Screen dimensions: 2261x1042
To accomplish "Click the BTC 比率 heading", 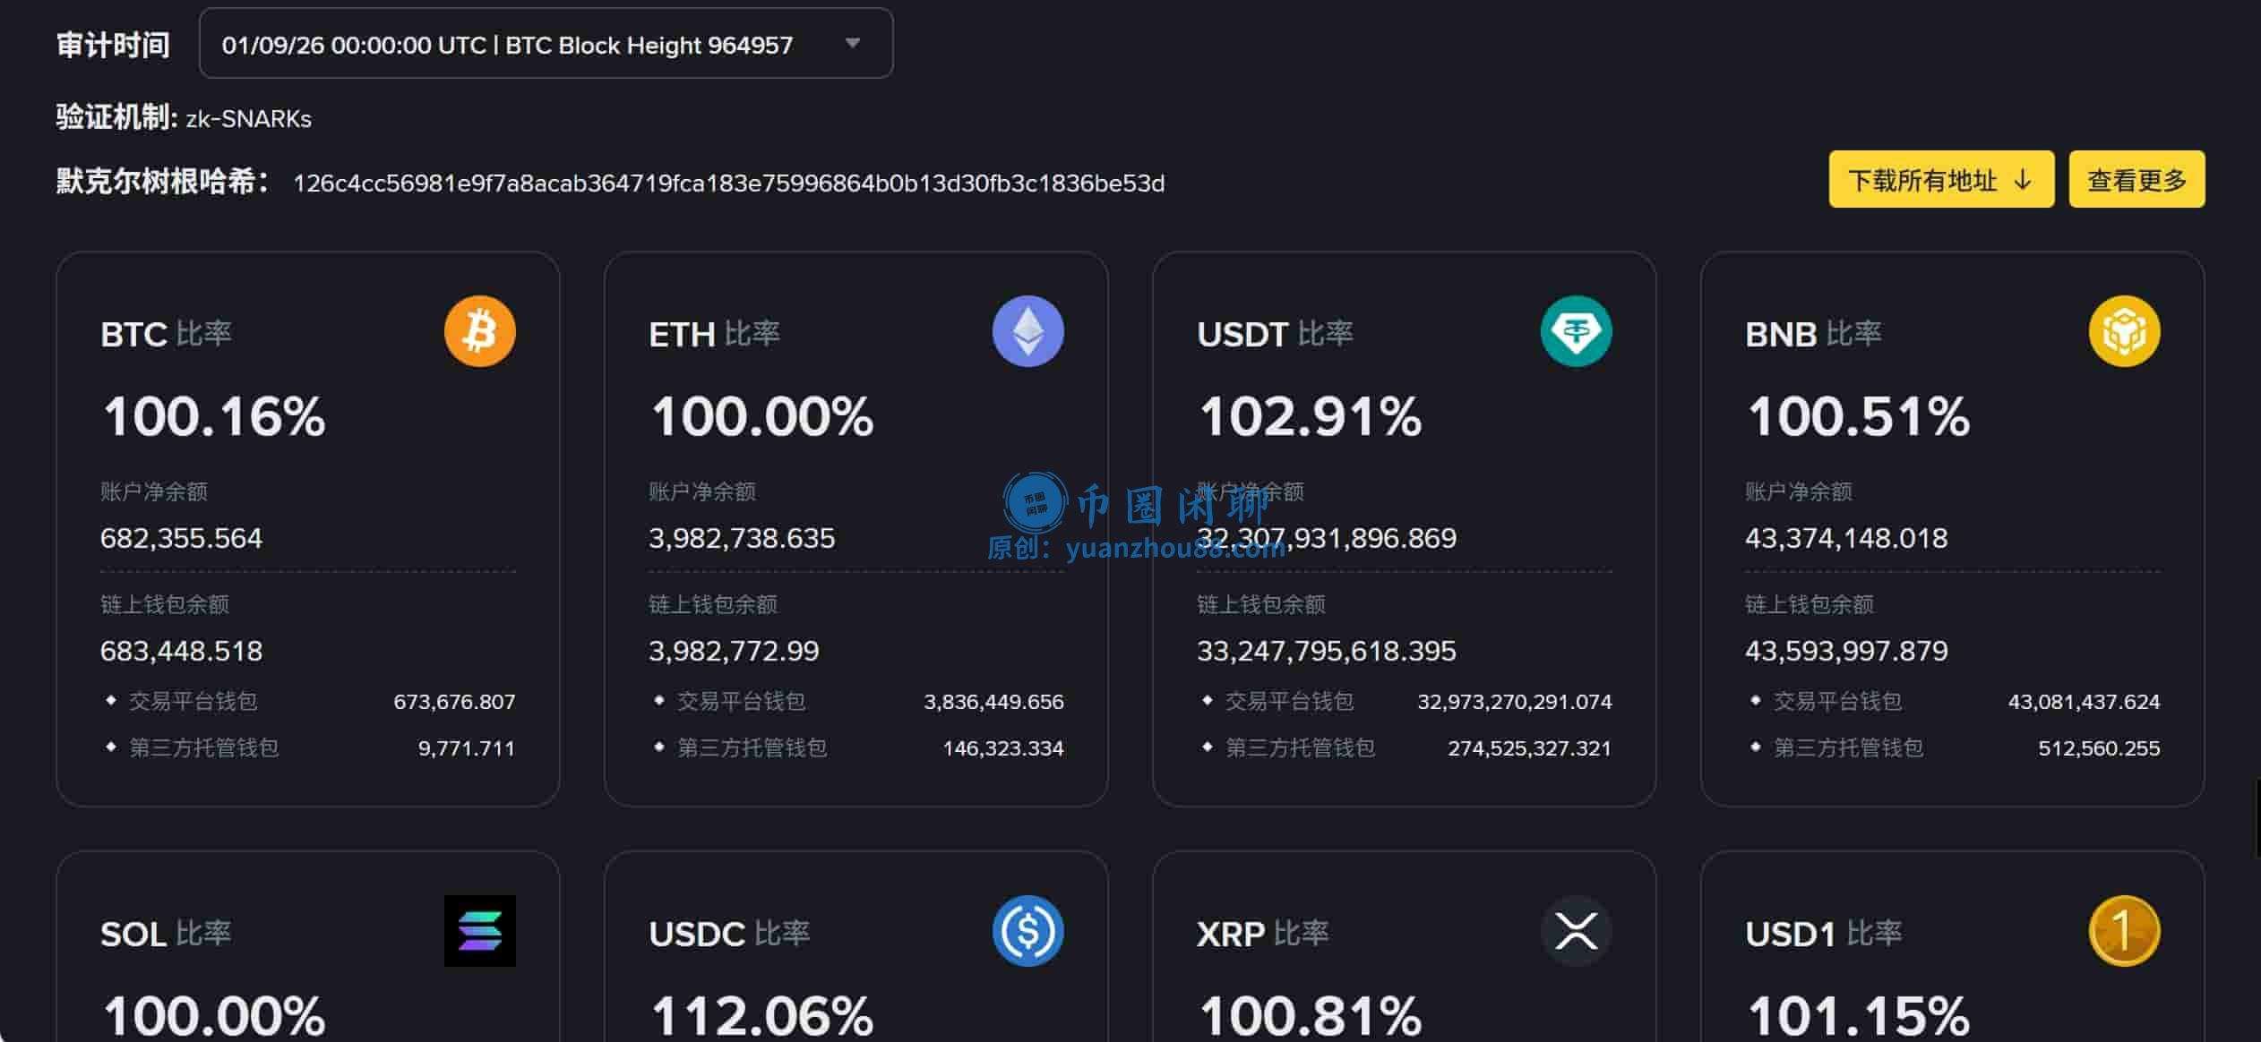I will 166,334.
